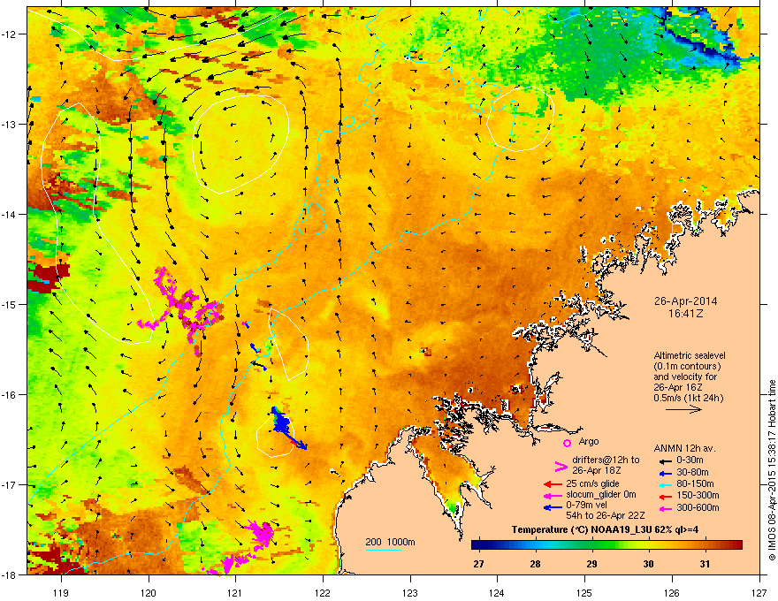This screenshot has height=601, width=778.
Task: Click the latitude axis label -16
Action: pos(10,395)
